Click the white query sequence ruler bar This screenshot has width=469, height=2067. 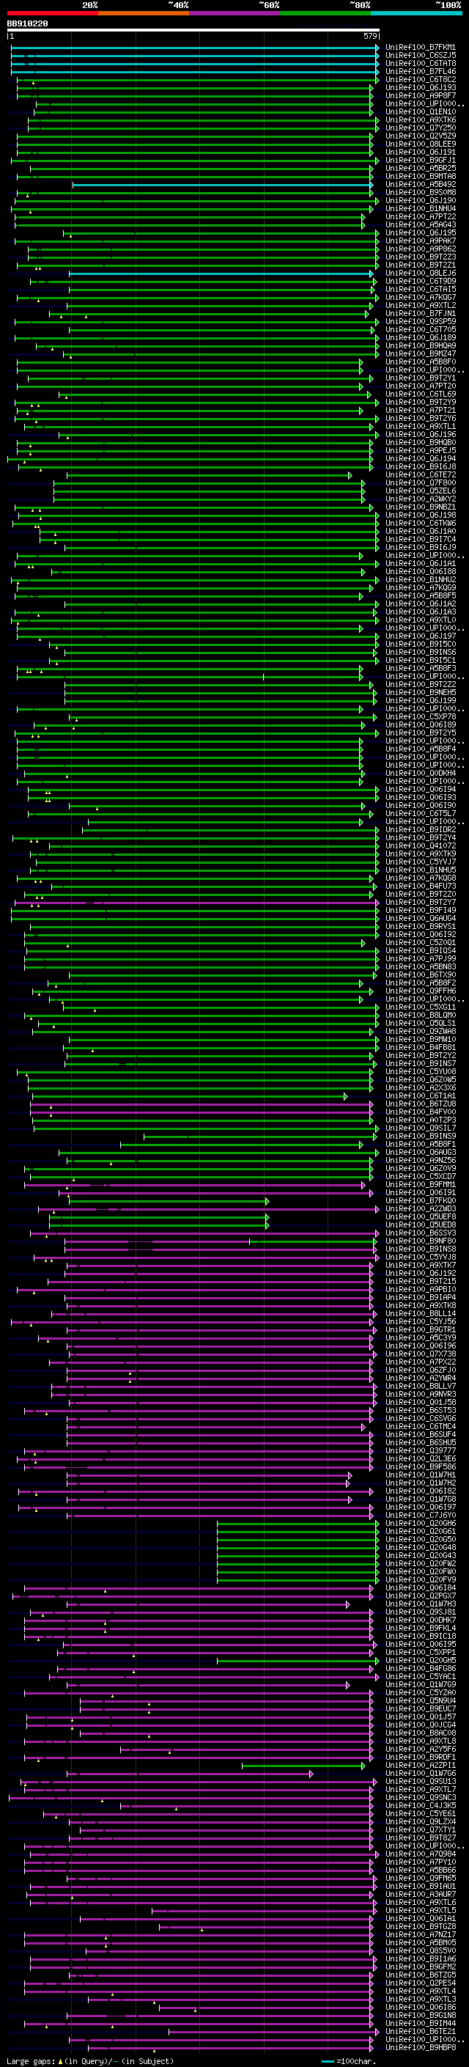click(193, 31)
